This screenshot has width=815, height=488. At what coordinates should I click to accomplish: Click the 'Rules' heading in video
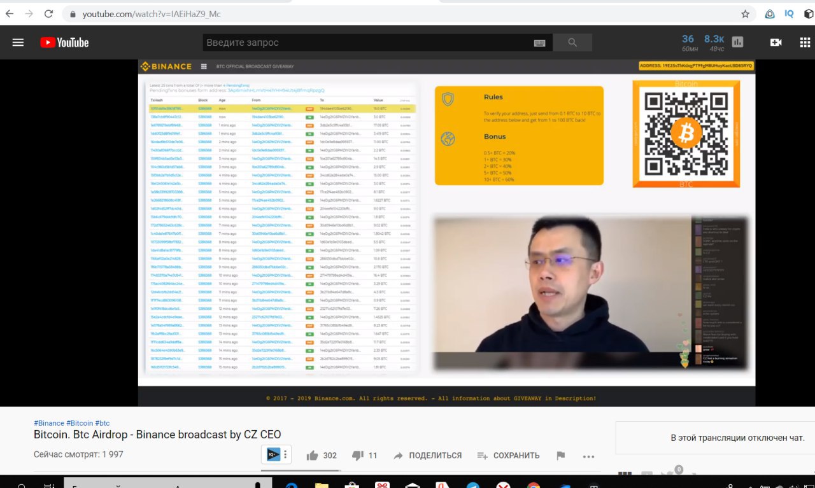(x=493, y=97)
